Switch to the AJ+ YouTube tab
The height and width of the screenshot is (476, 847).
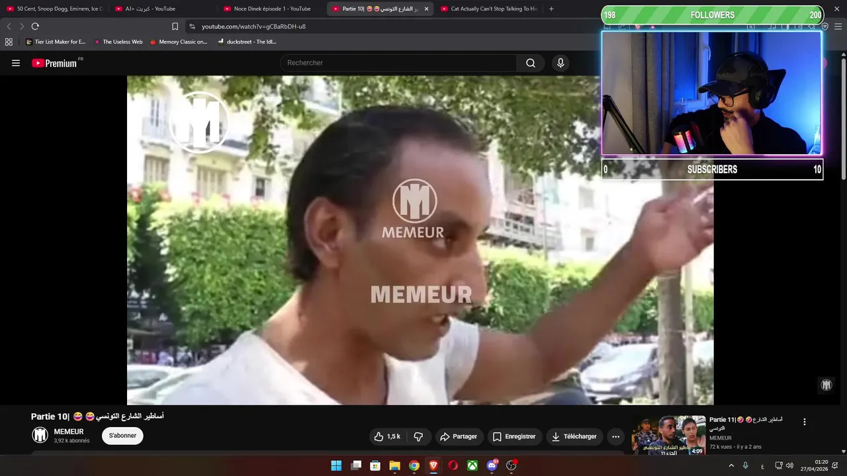click(x=162, y=9)
